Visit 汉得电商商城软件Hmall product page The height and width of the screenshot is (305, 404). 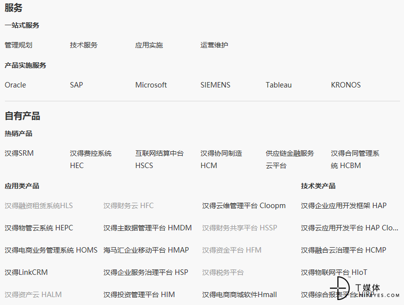240,295
